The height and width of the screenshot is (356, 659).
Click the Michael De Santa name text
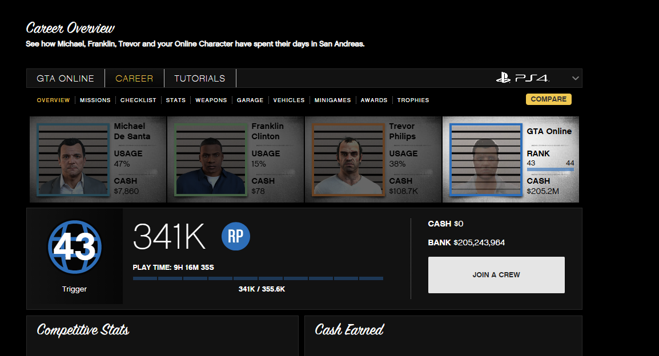click(132, 131)
